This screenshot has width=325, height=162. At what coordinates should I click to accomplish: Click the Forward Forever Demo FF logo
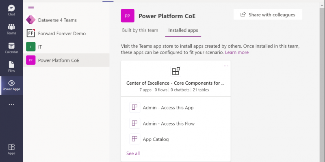[31, 33]
